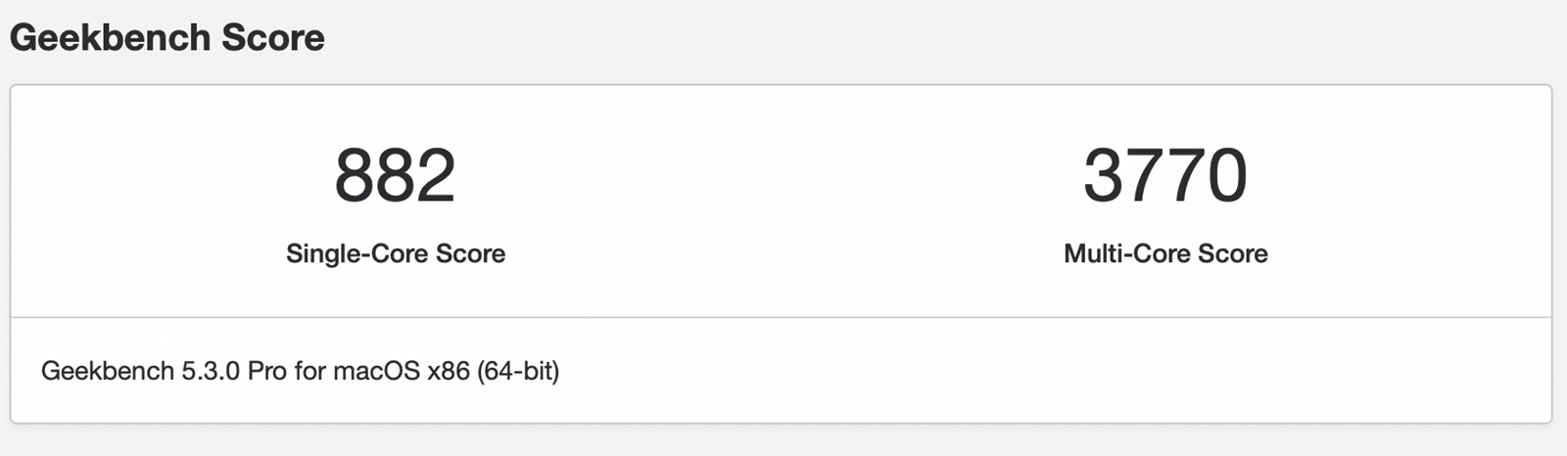
Task: Click the Single-Core Score label
Action: 396,253
